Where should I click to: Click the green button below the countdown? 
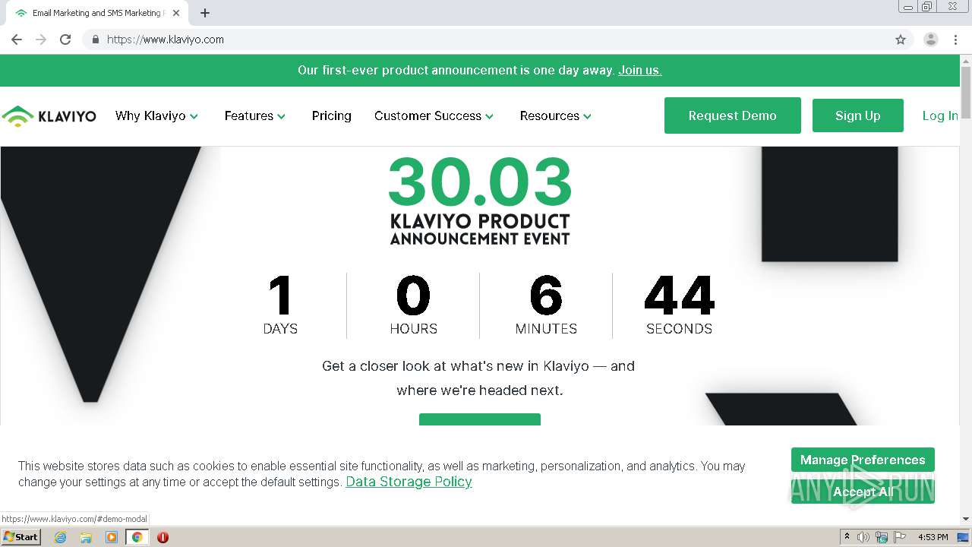[480, 419]
